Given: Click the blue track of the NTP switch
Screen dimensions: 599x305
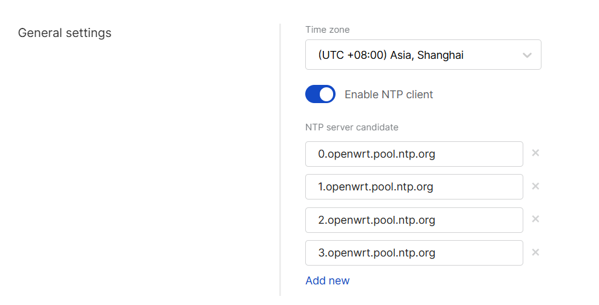Looking at the screenshot, I should click(313, 94).
